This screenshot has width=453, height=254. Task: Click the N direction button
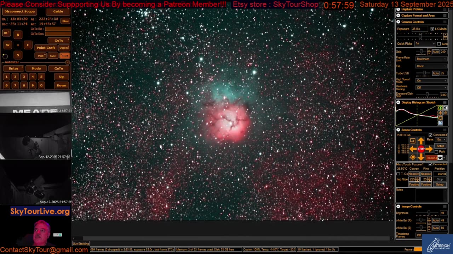[x=18, y=35]
